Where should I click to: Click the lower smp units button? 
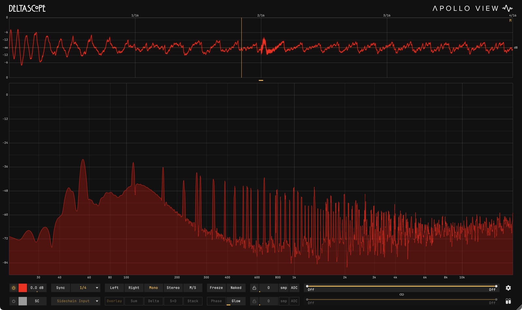(284, 301)
